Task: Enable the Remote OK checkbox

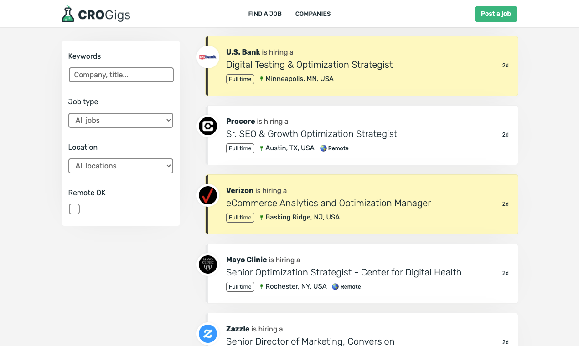Action: point(74,209)
